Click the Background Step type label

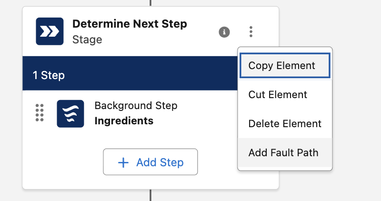tap(136, 106)
